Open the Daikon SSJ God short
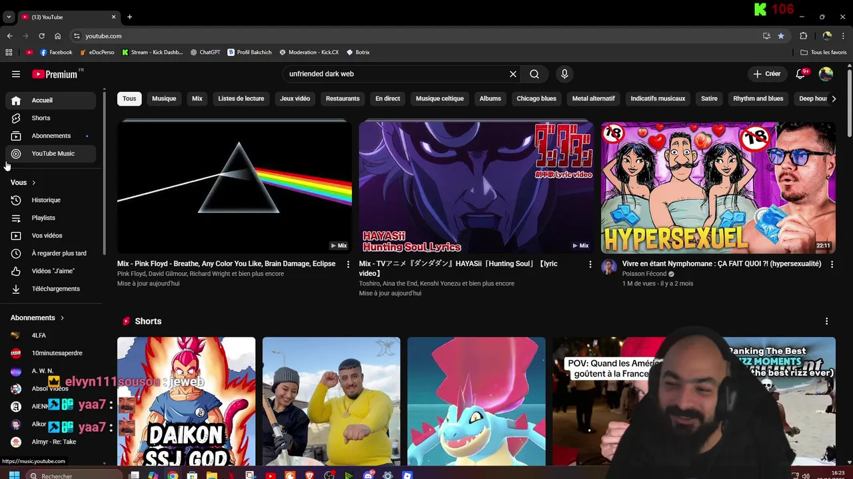Screen dimensions: 853x479 (x=186, y=401)
